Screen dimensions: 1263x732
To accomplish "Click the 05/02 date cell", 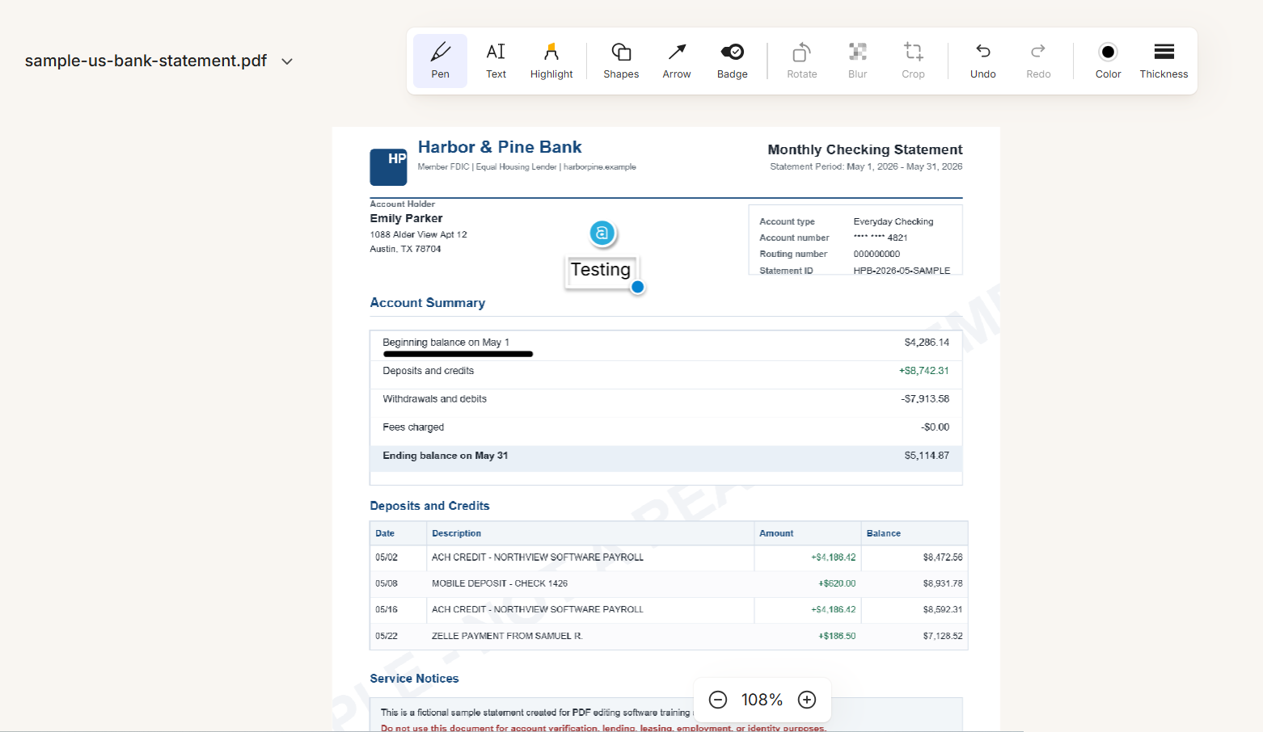I will tap(387, 557).
